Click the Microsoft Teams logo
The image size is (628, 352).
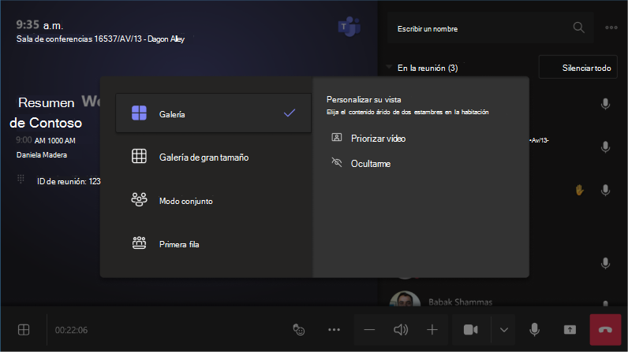pyautogui.click(x=350, y=27)
